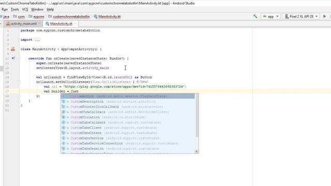Expand the collapsed import statement
The image size is (331, 186).
coord(37,40)
